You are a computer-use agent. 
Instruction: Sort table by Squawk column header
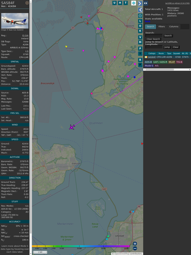pyautogui.click(x=176, y=53)
